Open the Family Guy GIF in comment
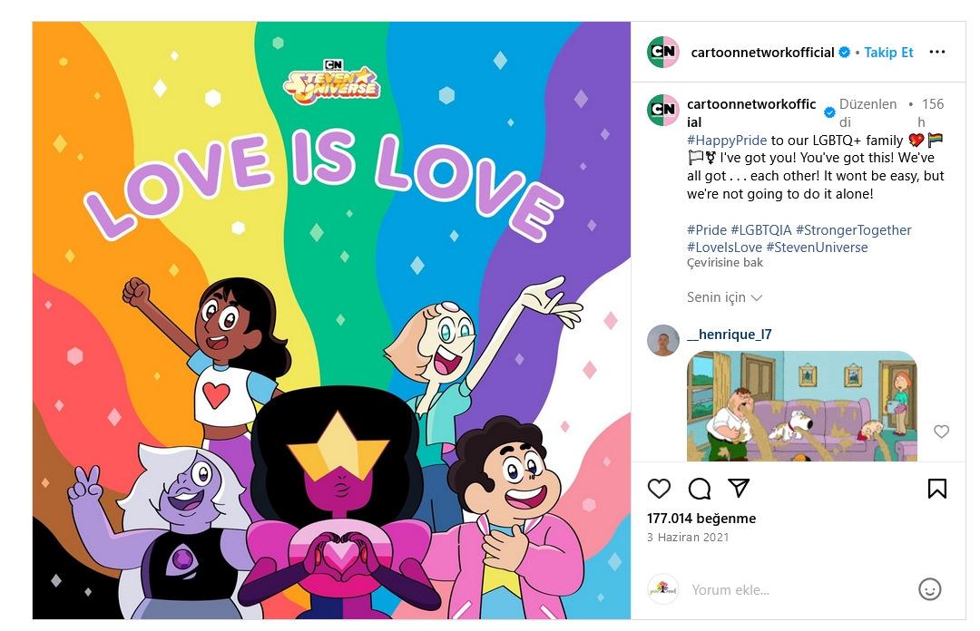The height and width of the screenshot is (631, 980). 802,406
